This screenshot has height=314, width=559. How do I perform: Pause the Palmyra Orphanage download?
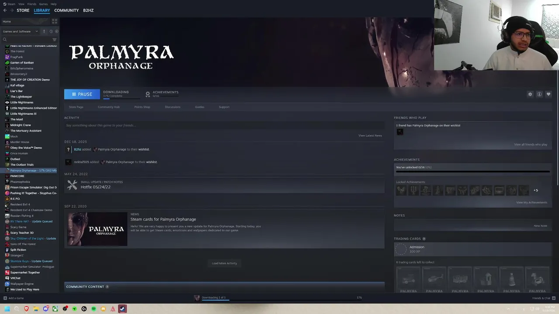point(82,94)
